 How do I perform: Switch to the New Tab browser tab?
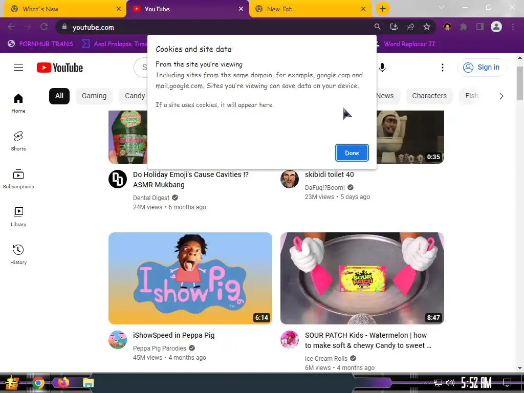pyautogui.click(x=310, y=9)
